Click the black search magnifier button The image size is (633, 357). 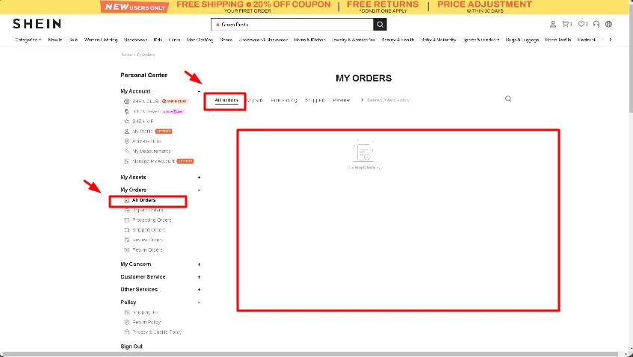(380, 25)
